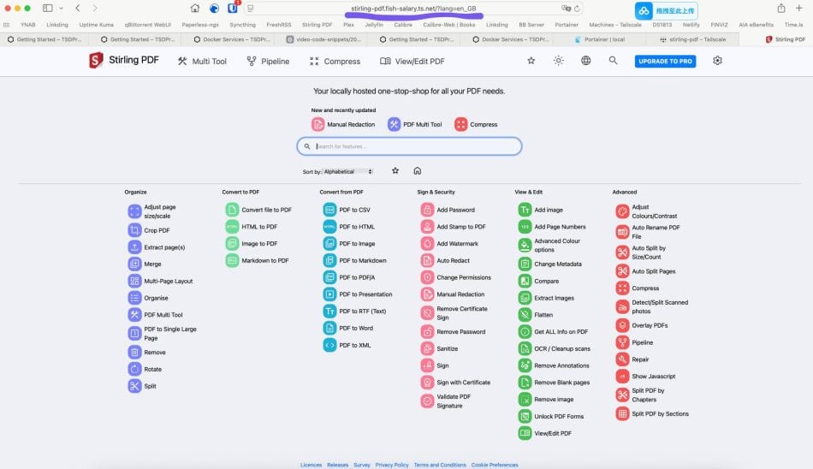The image size is (813, 469).
Task: Open the Compare tool icon
Action: (525, 282)
